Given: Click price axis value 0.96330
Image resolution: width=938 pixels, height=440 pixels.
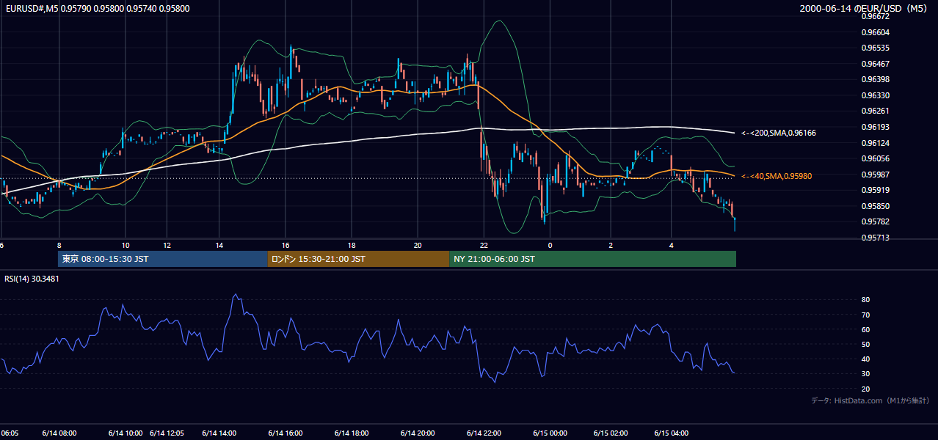Looking at the screenshot, I should pyautogui.click(x=875, y=95).
